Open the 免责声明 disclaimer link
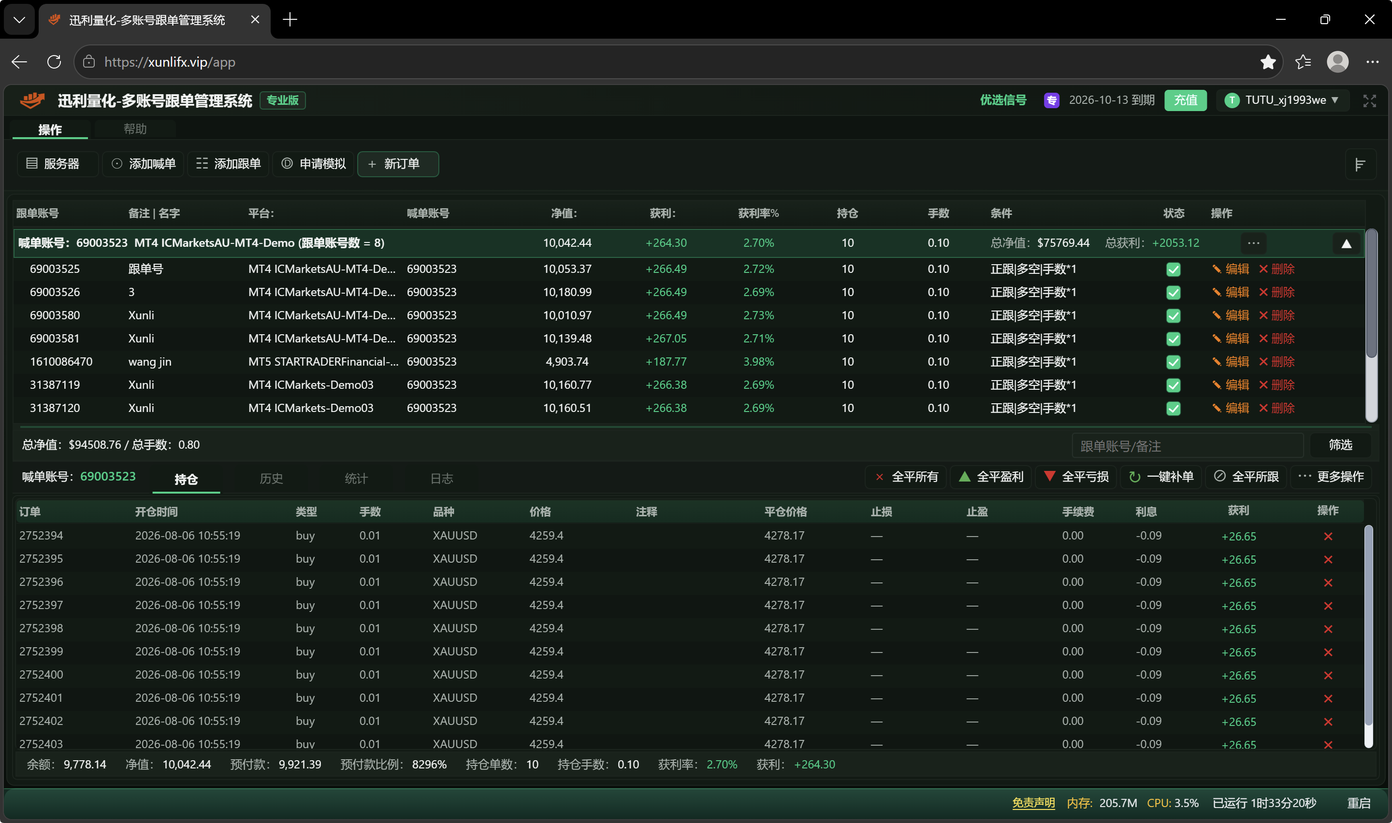 [x=1033, y=803]
